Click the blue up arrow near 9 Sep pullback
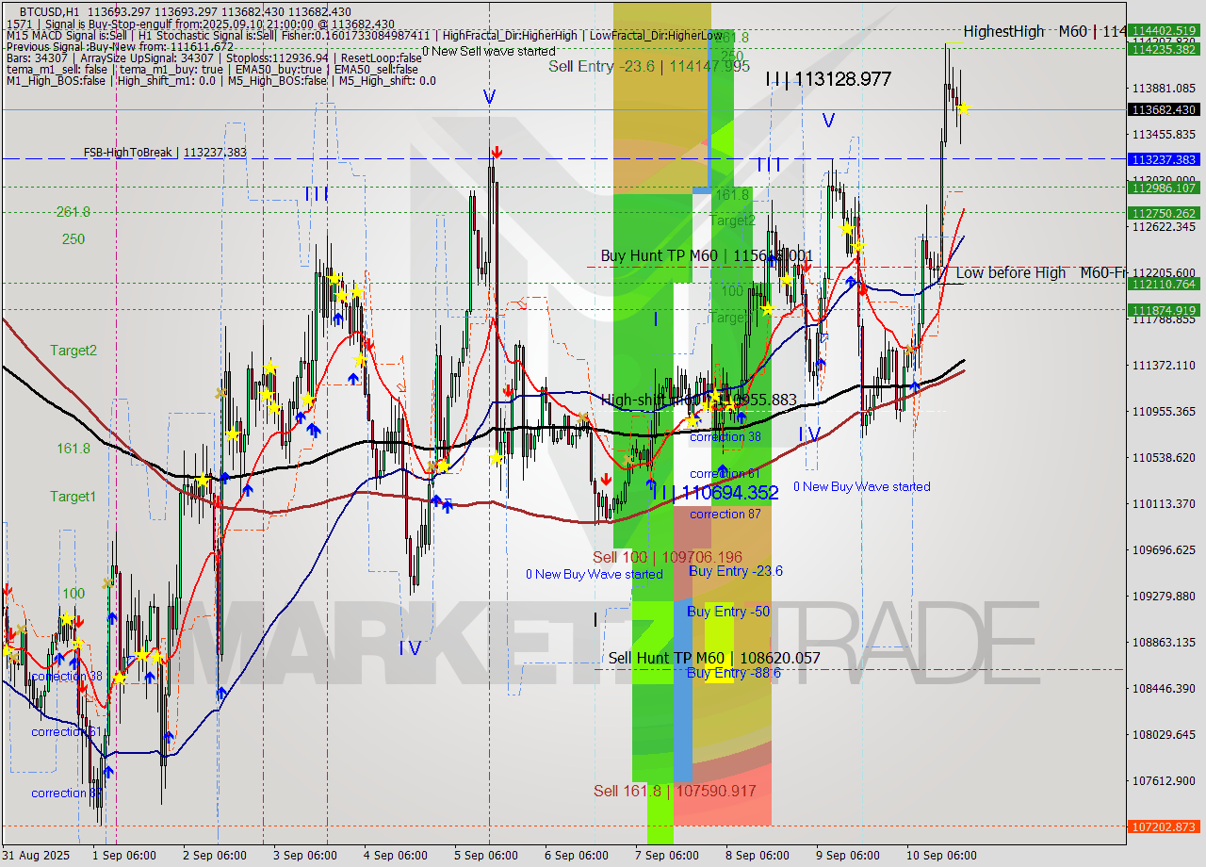1206x867 pixels. tap(915, 384)
